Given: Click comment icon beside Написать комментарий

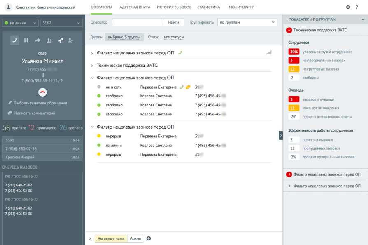Looking at the screenshot, I should tap(10, 113).
